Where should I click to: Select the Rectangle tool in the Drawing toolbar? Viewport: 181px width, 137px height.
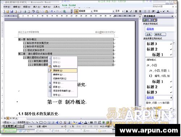coord(41,123)
